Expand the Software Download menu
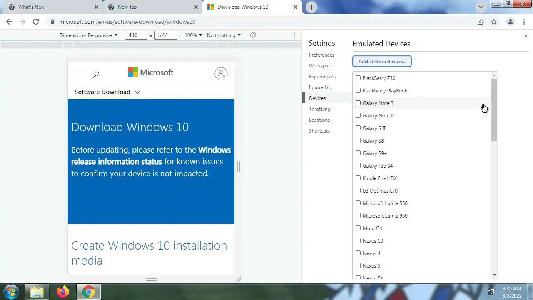This screenshot has height=300, width=533. (107, 92)
